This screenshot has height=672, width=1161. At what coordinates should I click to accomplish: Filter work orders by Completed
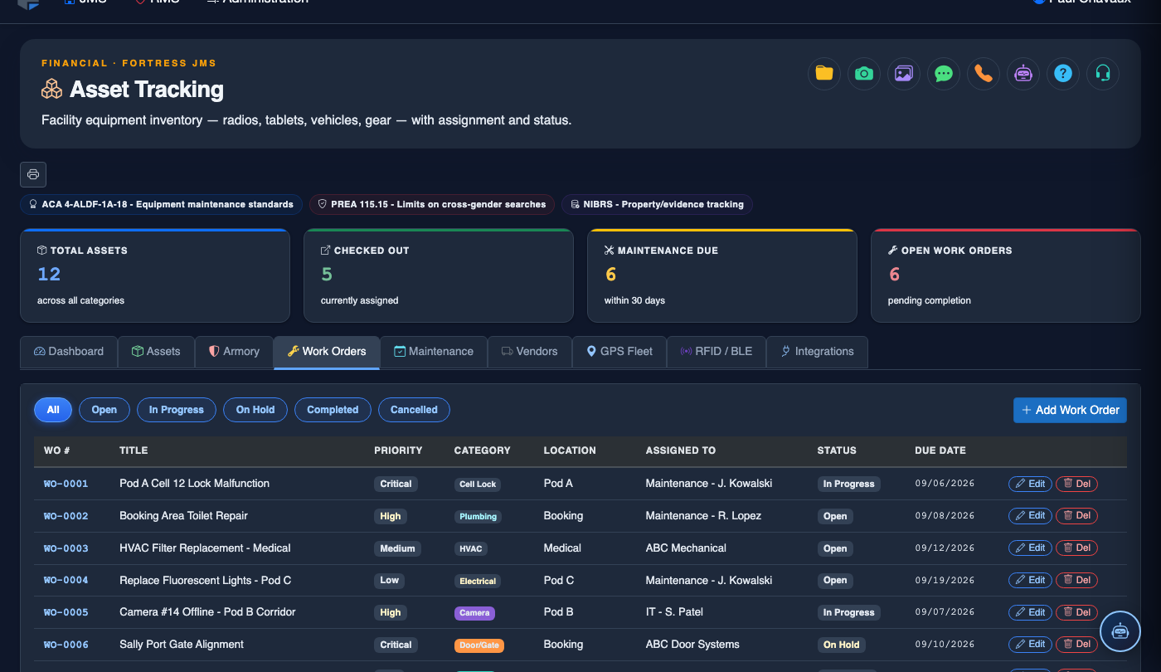click(x=333, y=410)
